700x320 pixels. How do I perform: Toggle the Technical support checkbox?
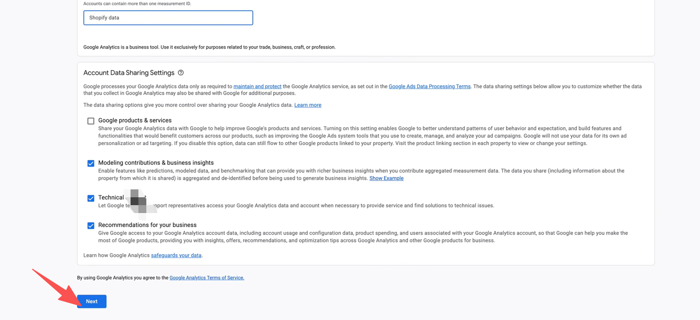[91, 198]
